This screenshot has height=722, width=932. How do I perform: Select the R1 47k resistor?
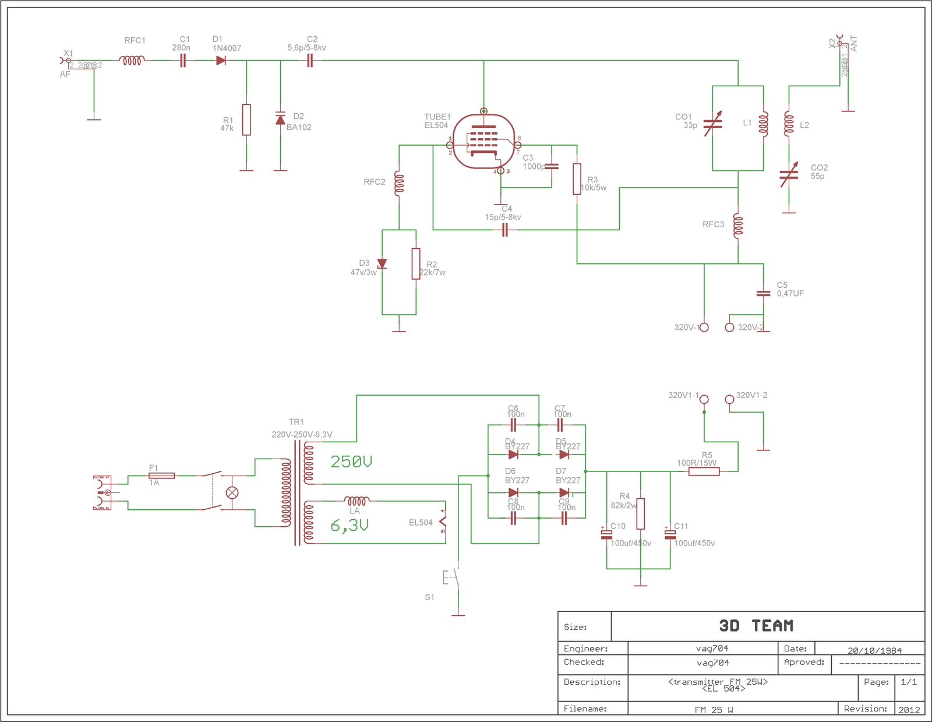point(246,119)
